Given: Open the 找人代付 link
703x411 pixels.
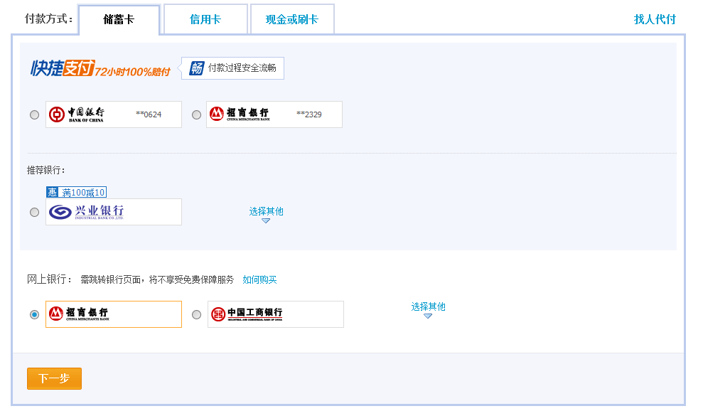Looking at the screenshot, I should (653, 18).
